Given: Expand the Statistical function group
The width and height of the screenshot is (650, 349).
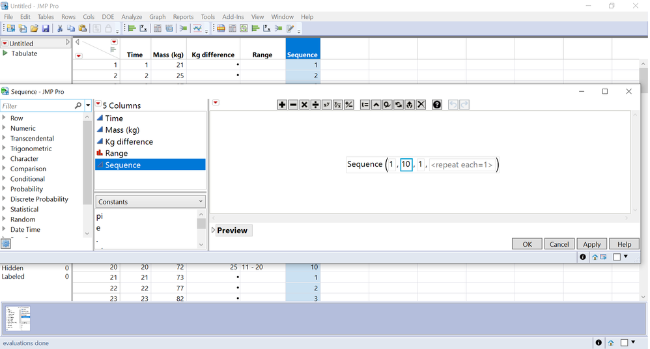Looking at the screenshot, I should [4, 209].
